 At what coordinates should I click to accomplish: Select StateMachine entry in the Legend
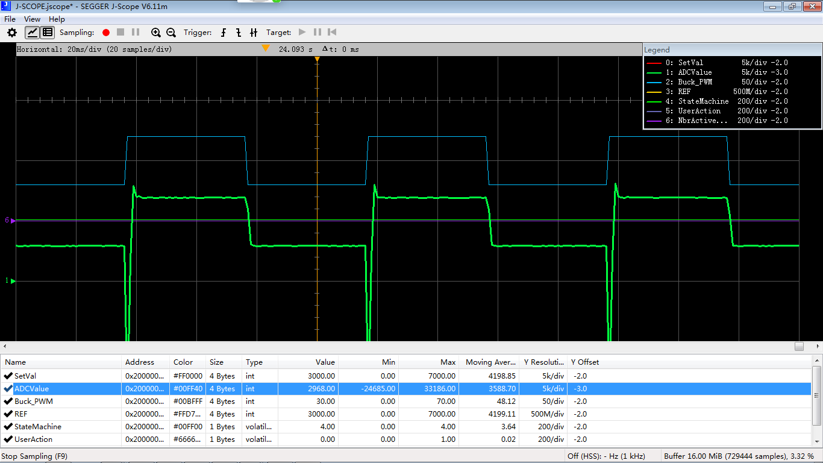click(717, 101)
